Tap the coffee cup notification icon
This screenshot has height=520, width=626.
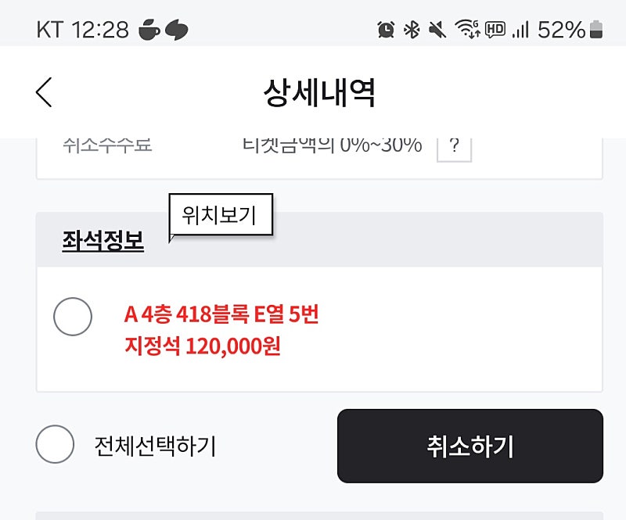[149, 30]
